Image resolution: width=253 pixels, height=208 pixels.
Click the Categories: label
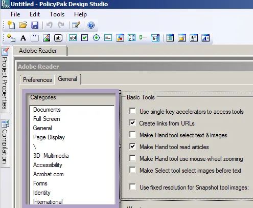click(44, 97)
